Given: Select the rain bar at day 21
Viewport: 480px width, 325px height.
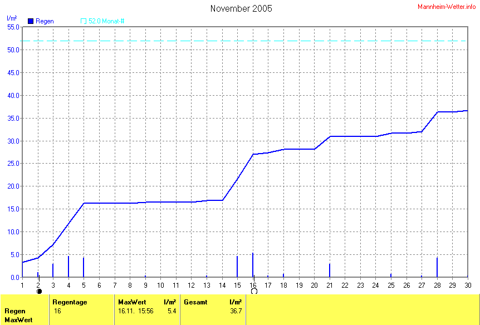Looking at the screenshot, I should 330,270.
